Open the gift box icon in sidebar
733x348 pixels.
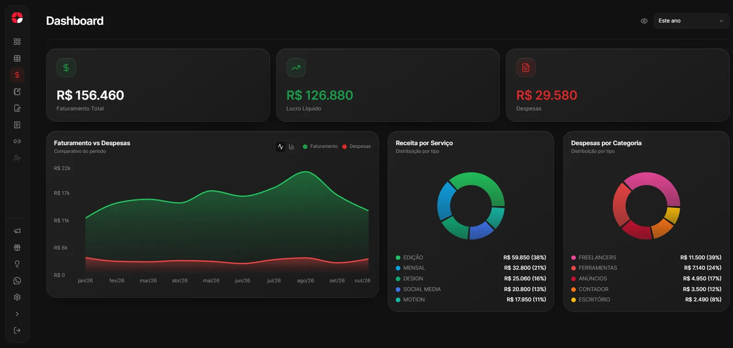pos(17,247)
